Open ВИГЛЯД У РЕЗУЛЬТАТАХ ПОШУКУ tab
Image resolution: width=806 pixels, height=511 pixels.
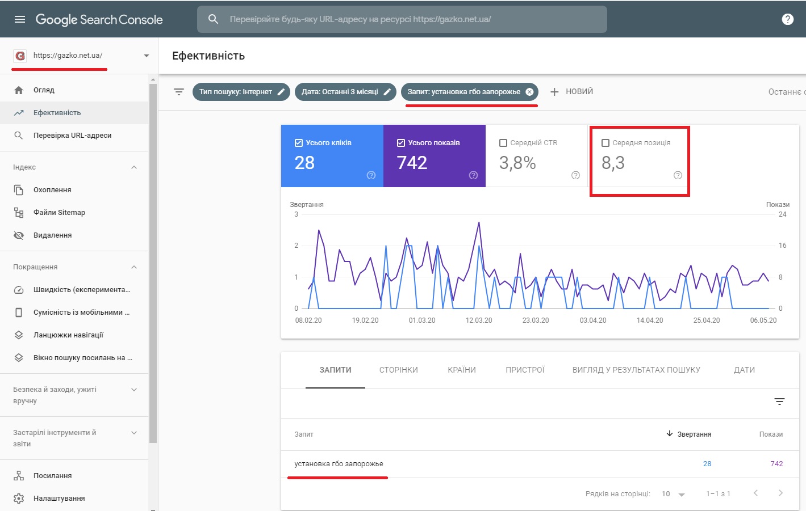click(x=636, y=370)
